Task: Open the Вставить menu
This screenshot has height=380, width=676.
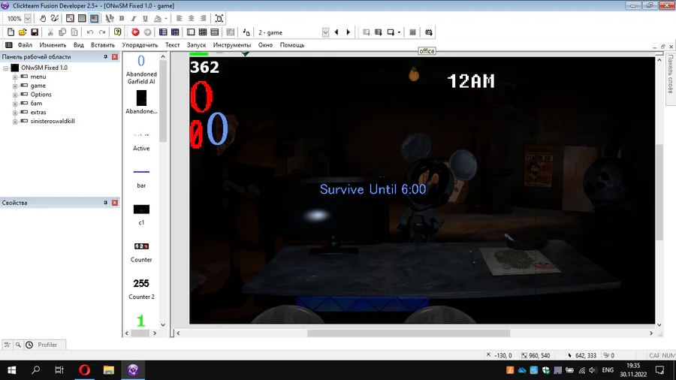Action: pos(103,45)
